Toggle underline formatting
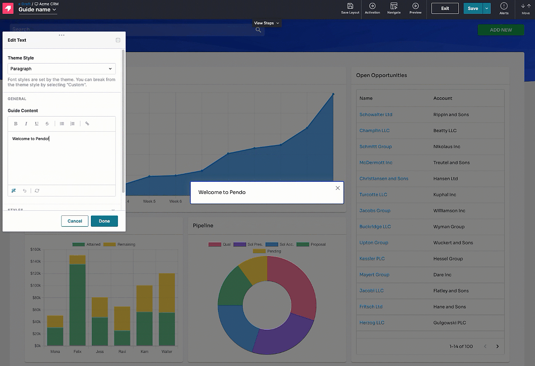This screenshot has width=535, height=366. pos(37,124)
